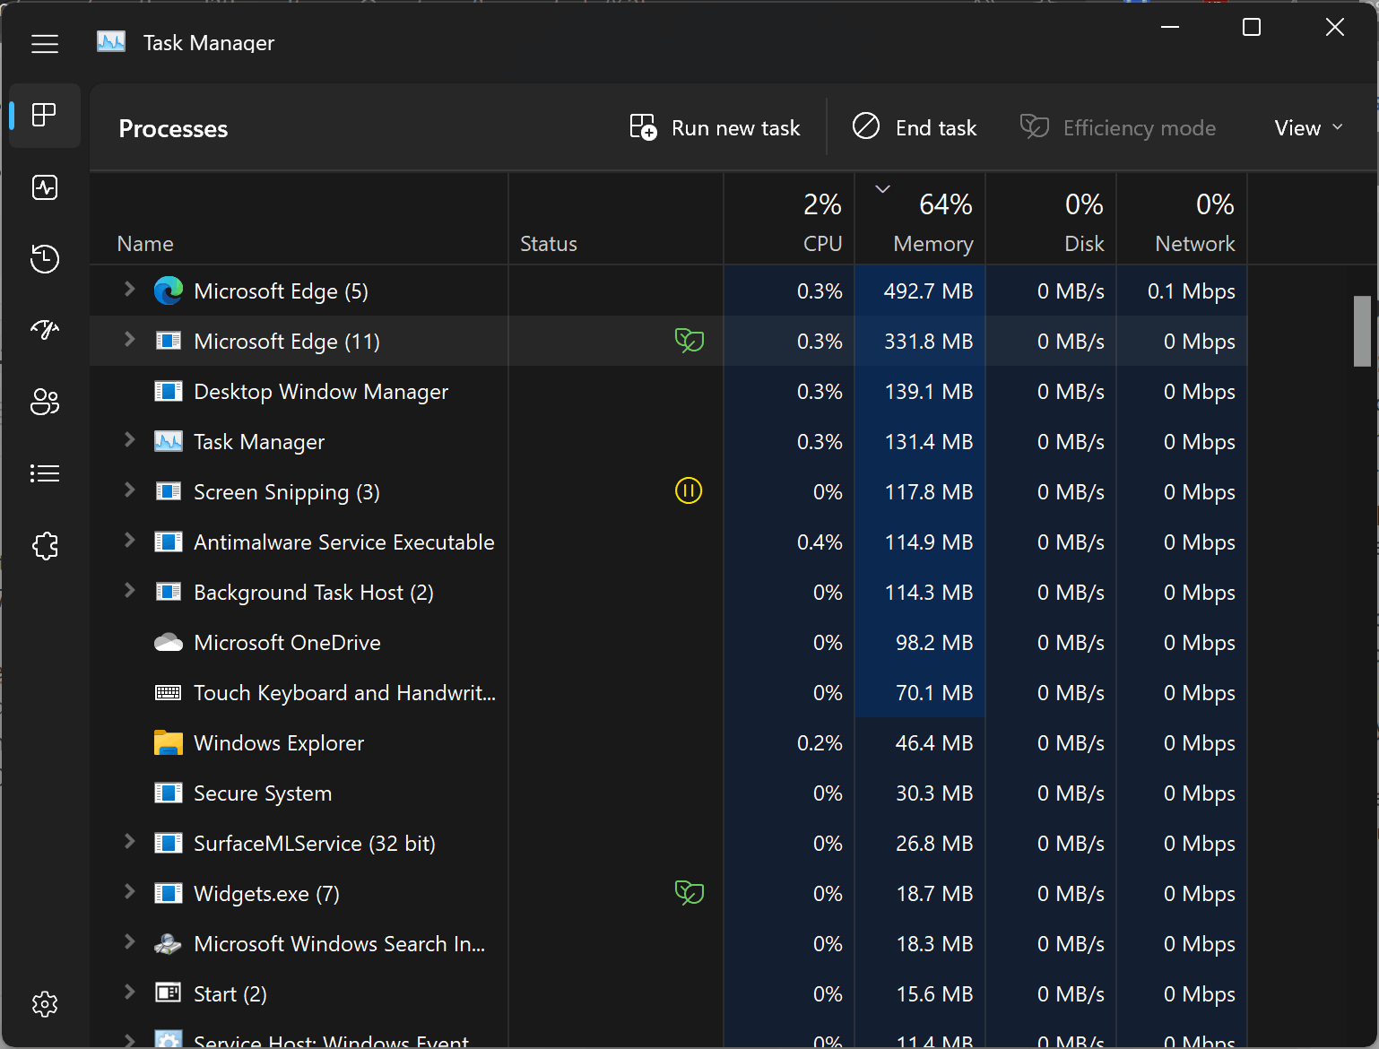Click the Secure System process icon
This screenshot has width=1379, height=1049.
(x=169, y=793)
